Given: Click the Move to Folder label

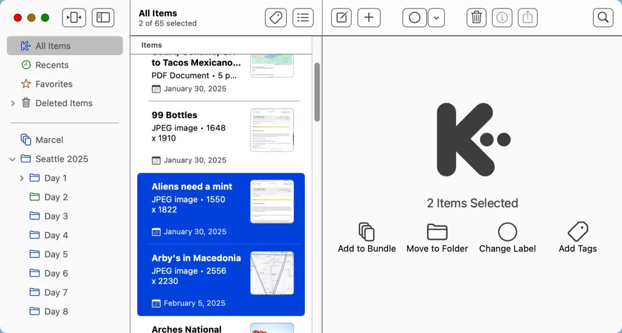Looking at the screenshot, I should (x=437, y=249).
